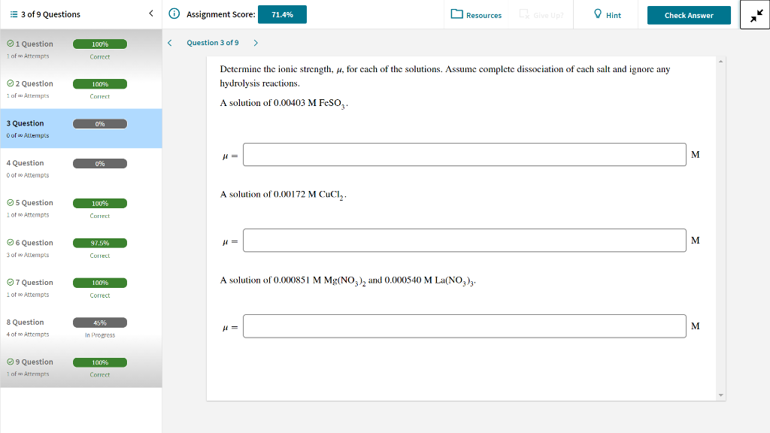Click the Check Answer button

click(x=689, y=15)
